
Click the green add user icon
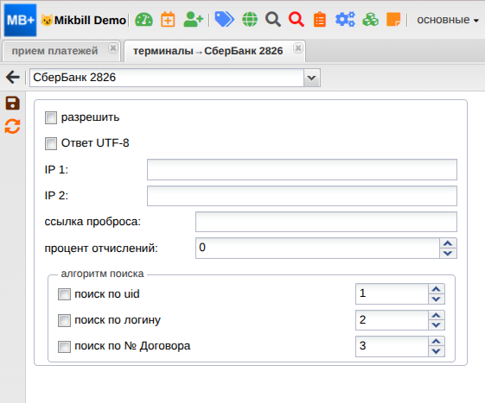click(x=193, y=20)
